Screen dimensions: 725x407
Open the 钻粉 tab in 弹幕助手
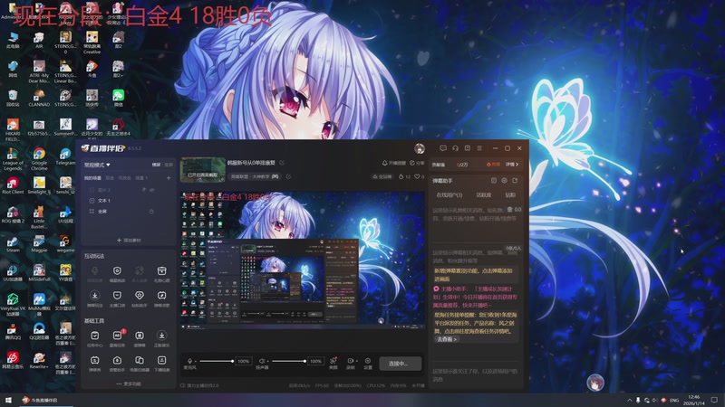[510, 195]
